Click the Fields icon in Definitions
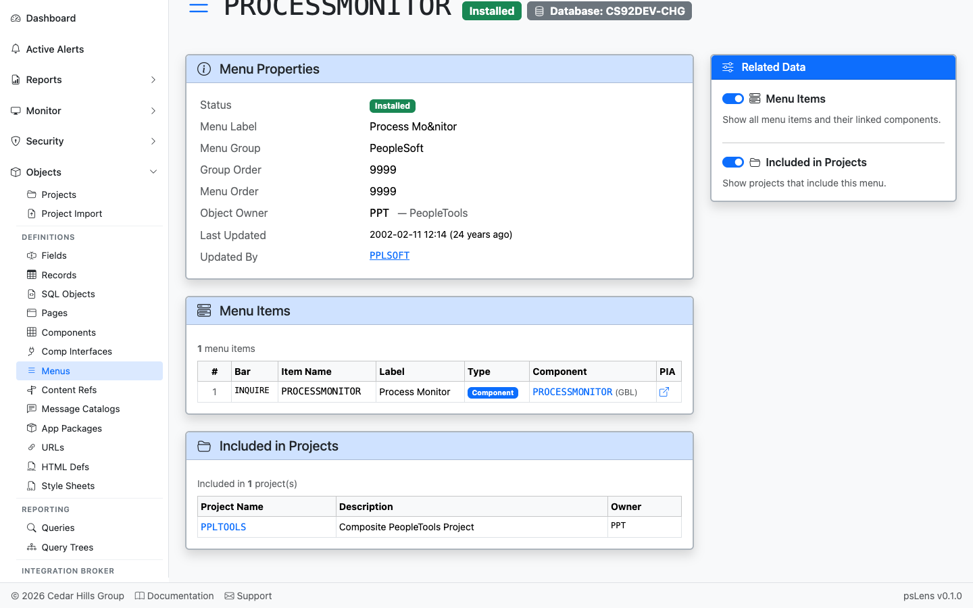Image resolution: width=973 pixels, height=608 pixels. click(32, 255)
